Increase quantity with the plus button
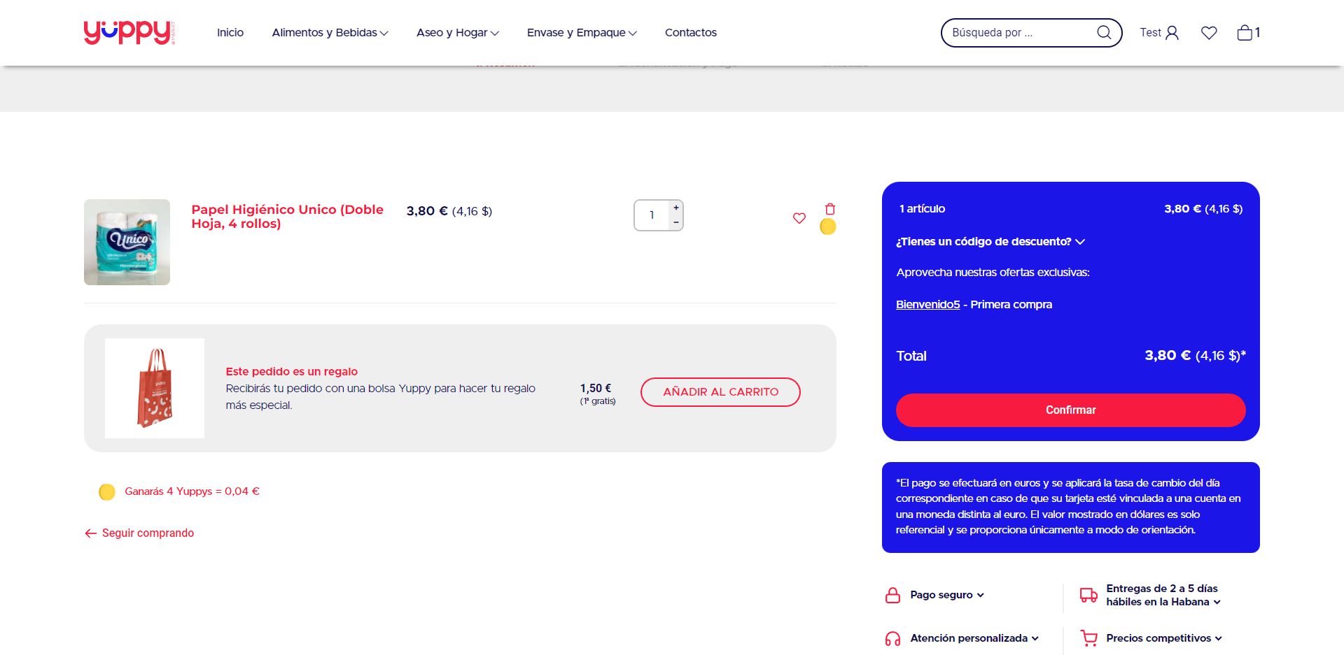The width and height of the screenshot is (1344, 655). coord(676,208)
